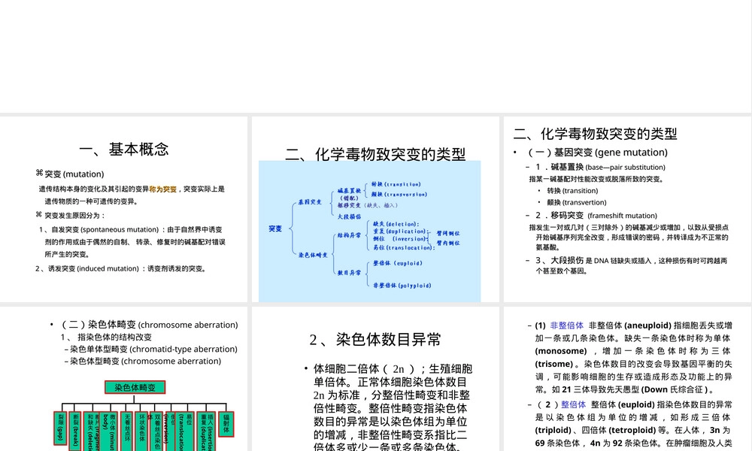Open the slide with the green 染色体畸变 chart
This screenshot has width=752, height=451.
point(124,379)
